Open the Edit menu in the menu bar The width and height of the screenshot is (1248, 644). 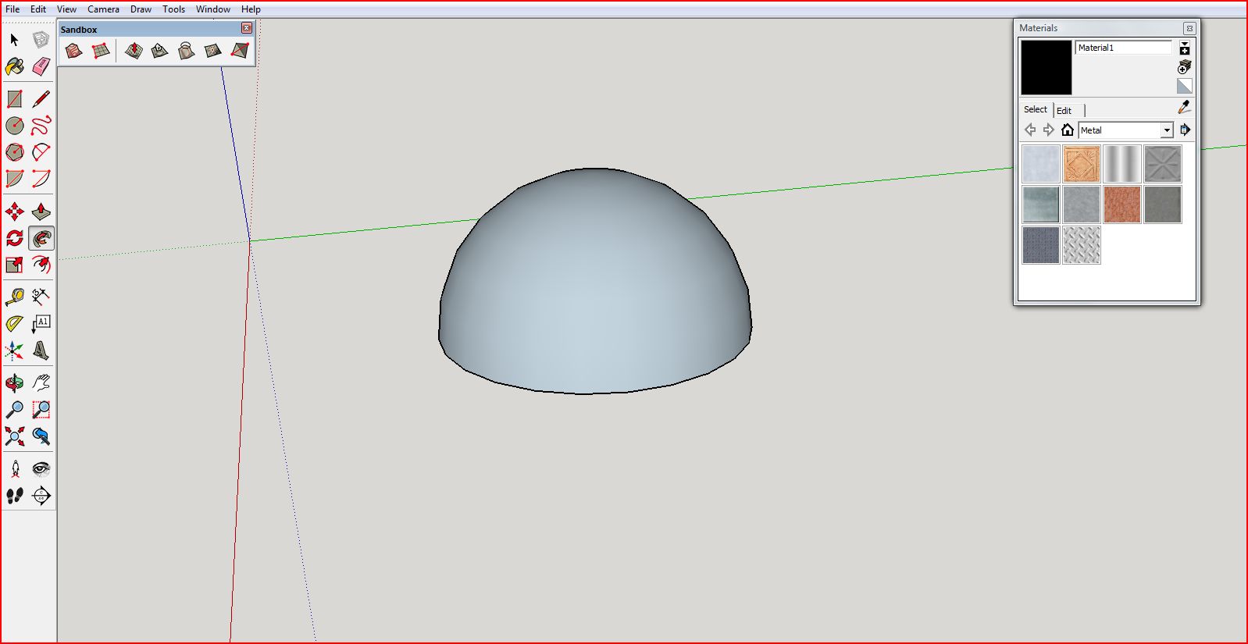[x=38, y=9]
